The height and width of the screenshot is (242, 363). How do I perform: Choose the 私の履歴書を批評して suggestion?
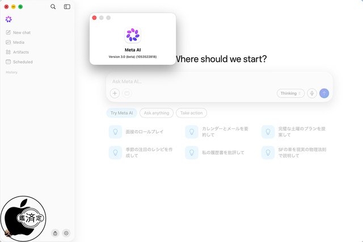click(x=214, y=152)
